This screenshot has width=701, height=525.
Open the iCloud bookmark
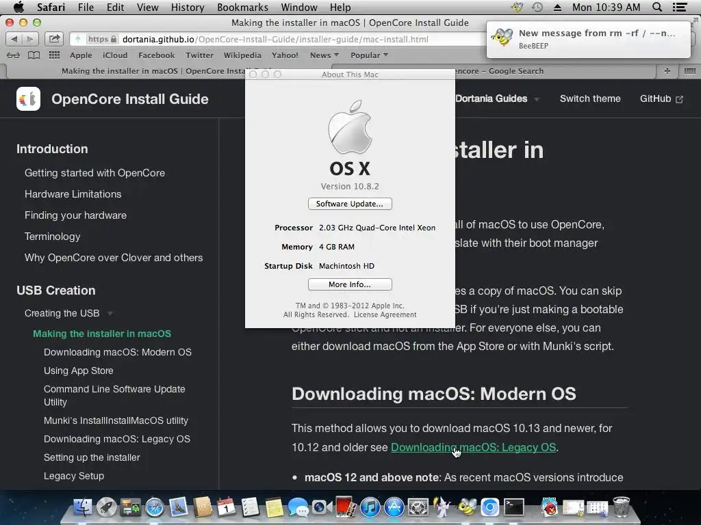click(x=115, y=55)
